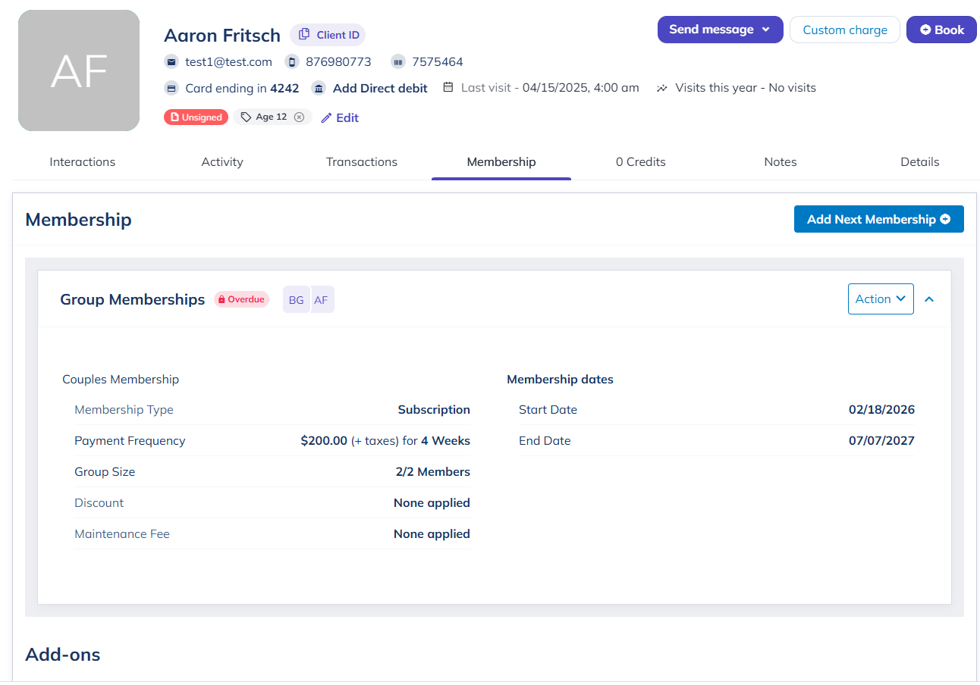Screen dimensions: 980x685
Task: Open the Interactions tab
Action: [83, 162]
